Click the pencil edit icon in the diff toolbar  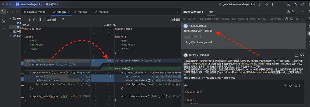tap(34, 20)
